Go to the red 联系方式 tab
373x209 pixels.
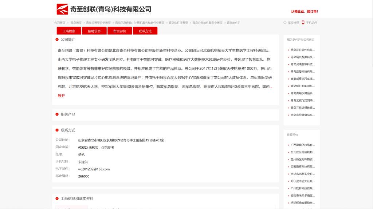coord(145,31)
